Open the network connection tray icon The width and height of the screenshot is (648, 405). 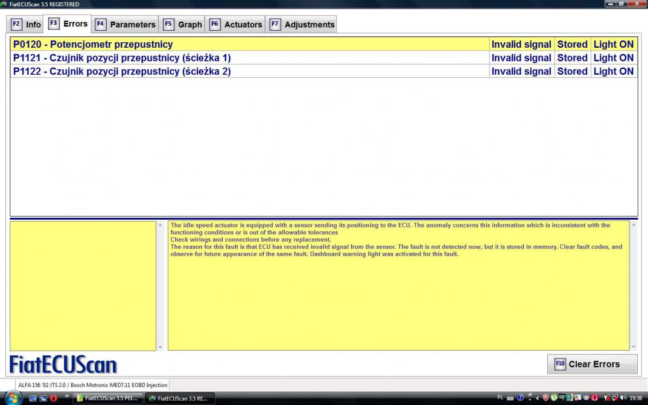[x=615, y=398]
